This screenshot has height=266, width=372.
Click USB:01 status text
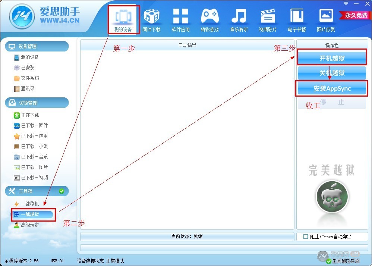pos(57,261)
